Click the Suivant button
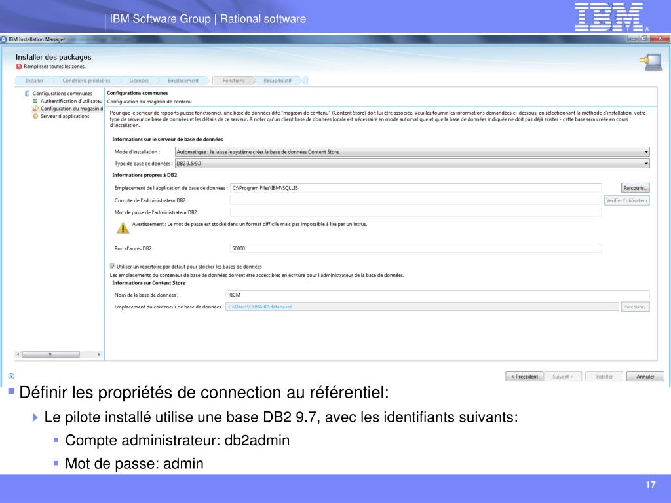 [x=563, y=377]
